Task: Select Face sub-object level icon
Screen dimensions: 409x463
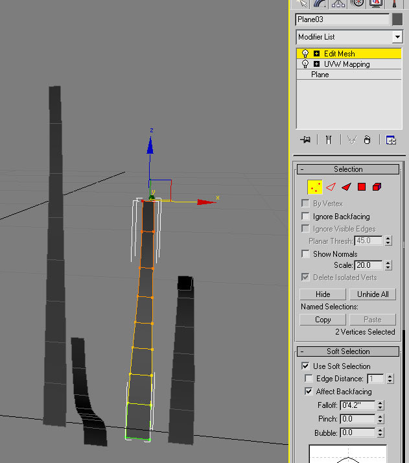Action: (346, 187)
